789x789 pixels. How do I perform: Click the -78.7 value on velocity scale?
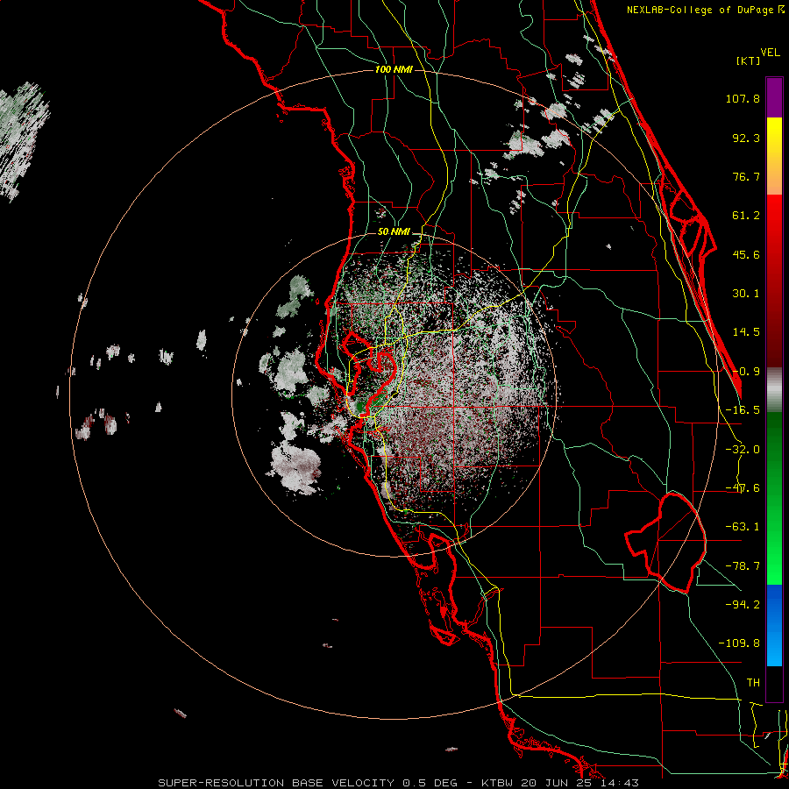743,566
